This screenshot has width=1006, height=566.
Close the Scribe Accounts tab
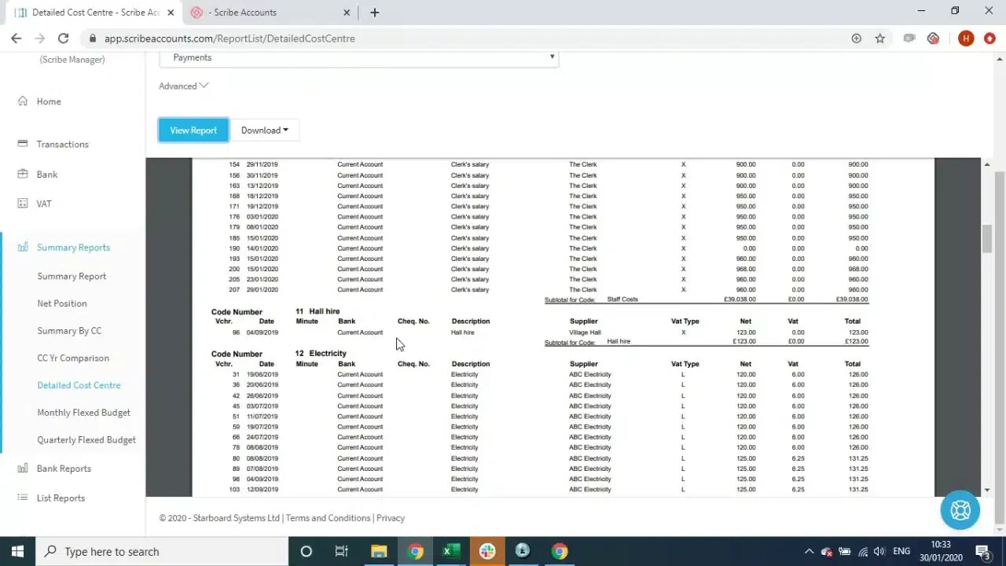347,13
